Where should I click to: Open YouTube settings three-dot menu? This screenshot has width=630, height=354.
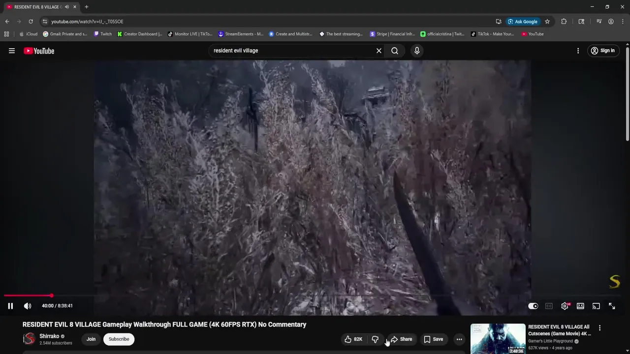(x=578, y=51)
